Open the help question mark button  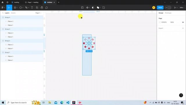click(x=181, y=95)
